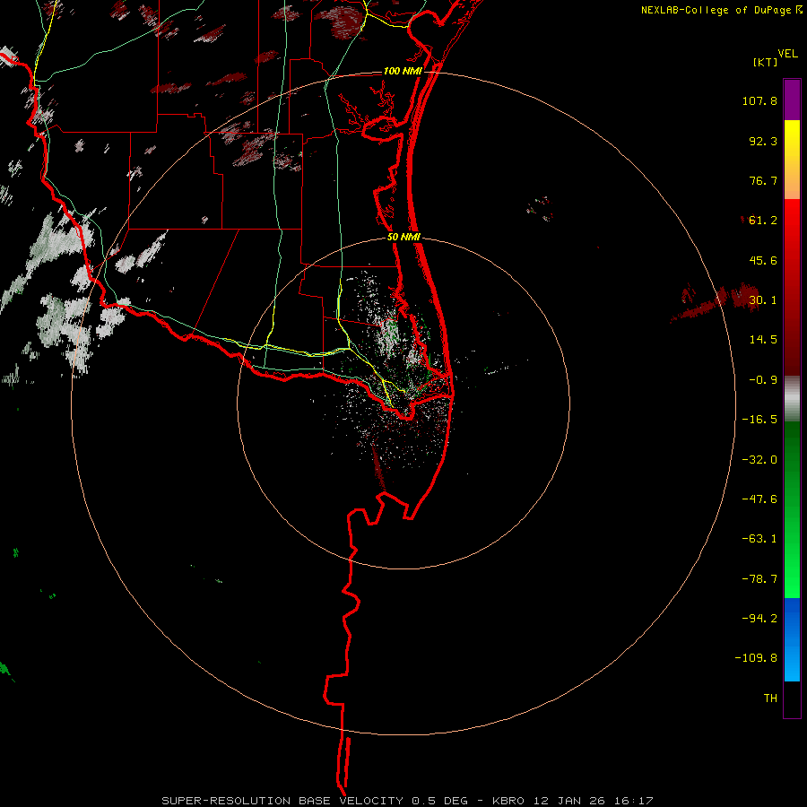Viewport: 807px width, 807px height.
Task: Click the 107.8 legend value
Action: (x=759, y=100)
